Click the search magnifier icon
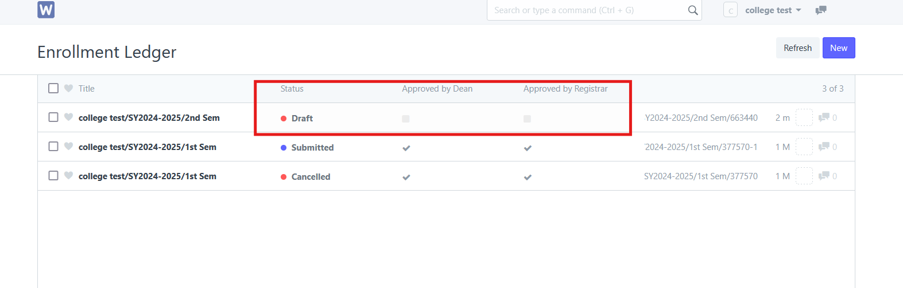 pyautogui.click(x=693, y=10)
